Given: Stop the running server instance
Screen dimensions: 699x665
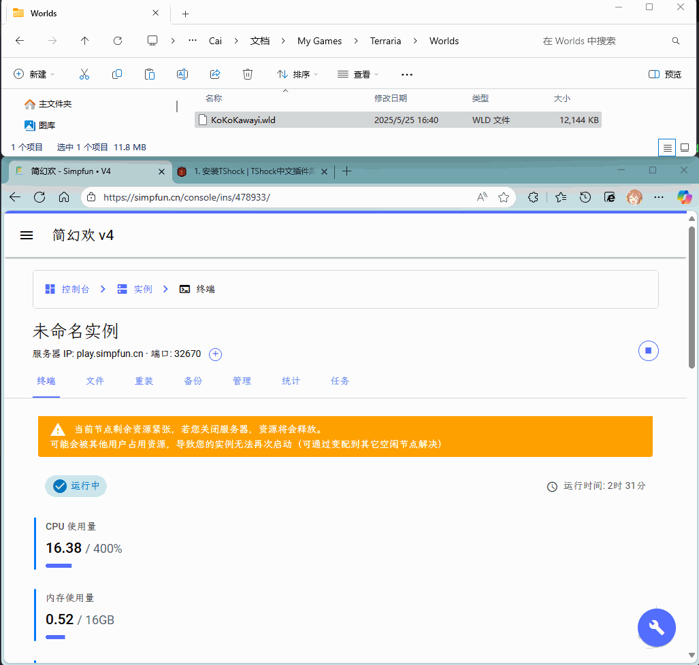Looking at the screenshot, I should [649, 351].
